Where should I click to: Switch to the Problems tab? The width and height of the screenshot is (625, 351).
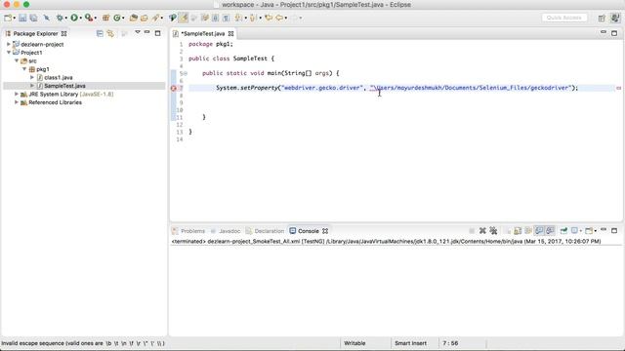tap(188, 231)
